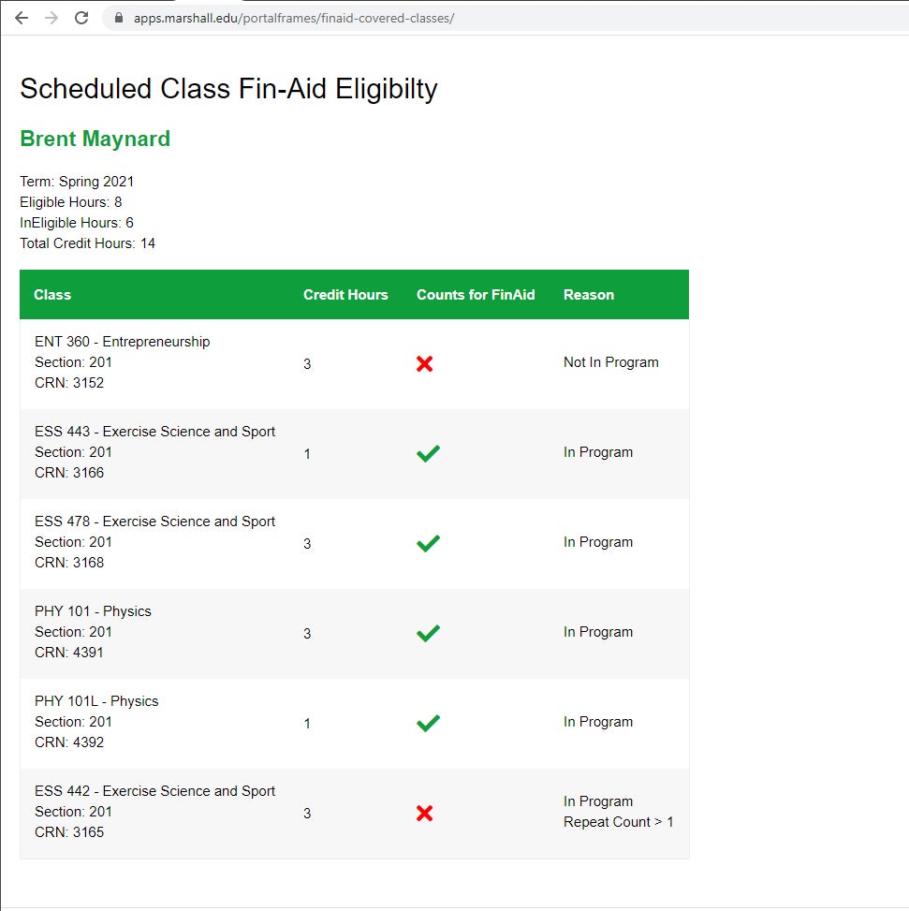Click the Counts for FinAid header

click(x=476, y=295)
